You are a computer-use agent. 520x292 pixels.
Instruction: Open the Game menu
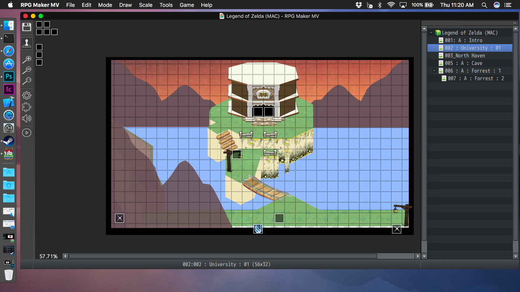click(187, 5)
